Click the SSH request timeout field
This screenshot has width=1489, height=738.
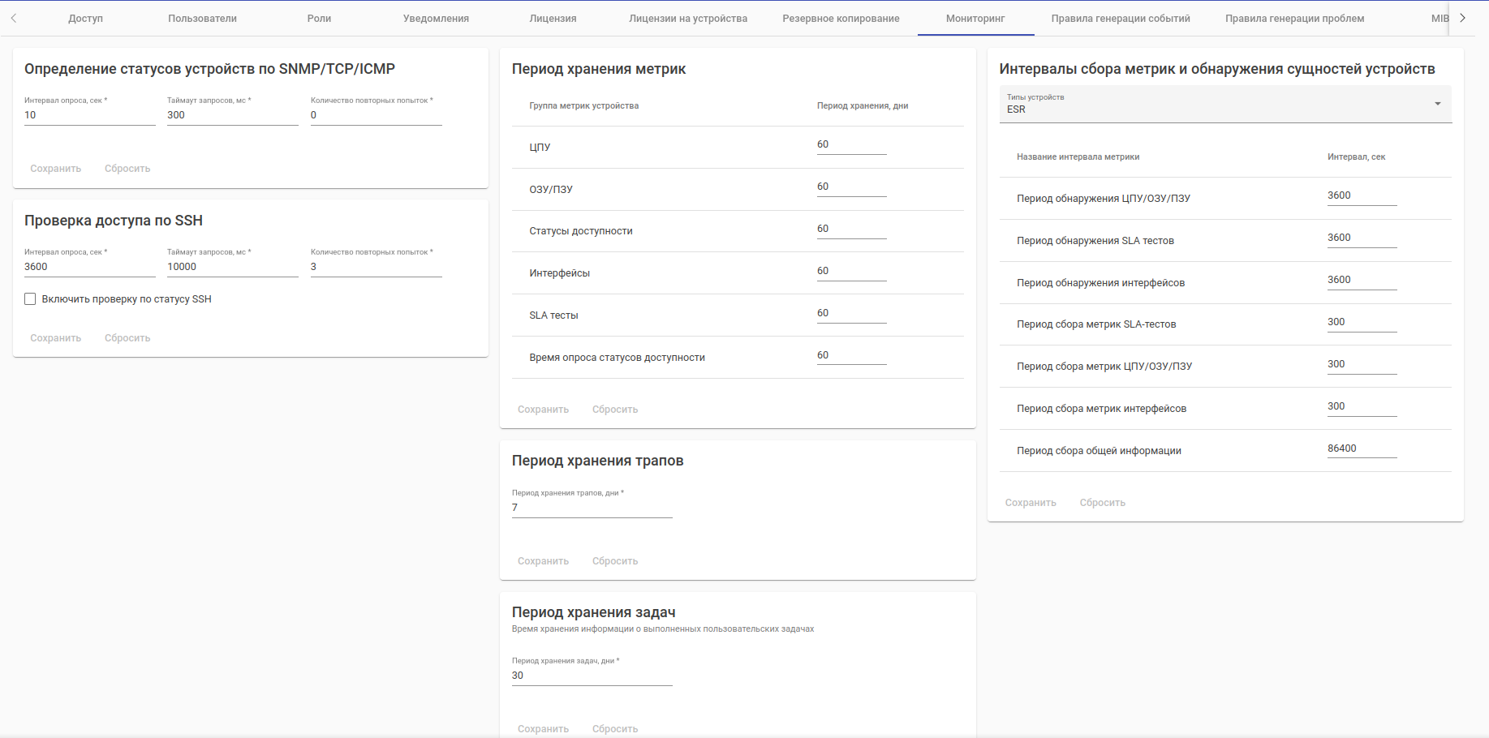[232, 267]
